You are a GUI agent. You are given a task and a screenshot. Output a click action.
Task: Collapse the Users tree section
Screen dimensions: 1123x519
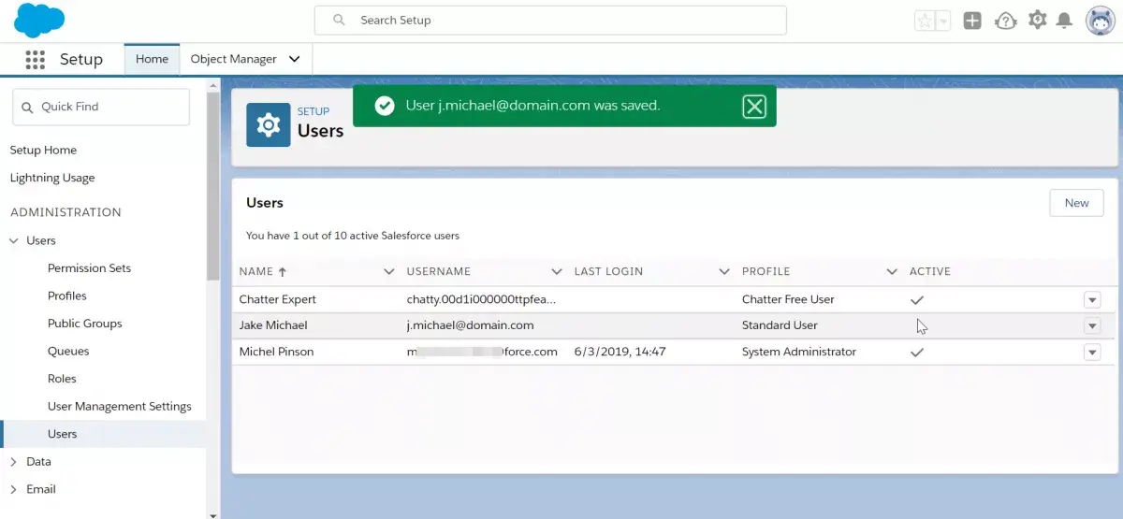(x=14, y=241)
